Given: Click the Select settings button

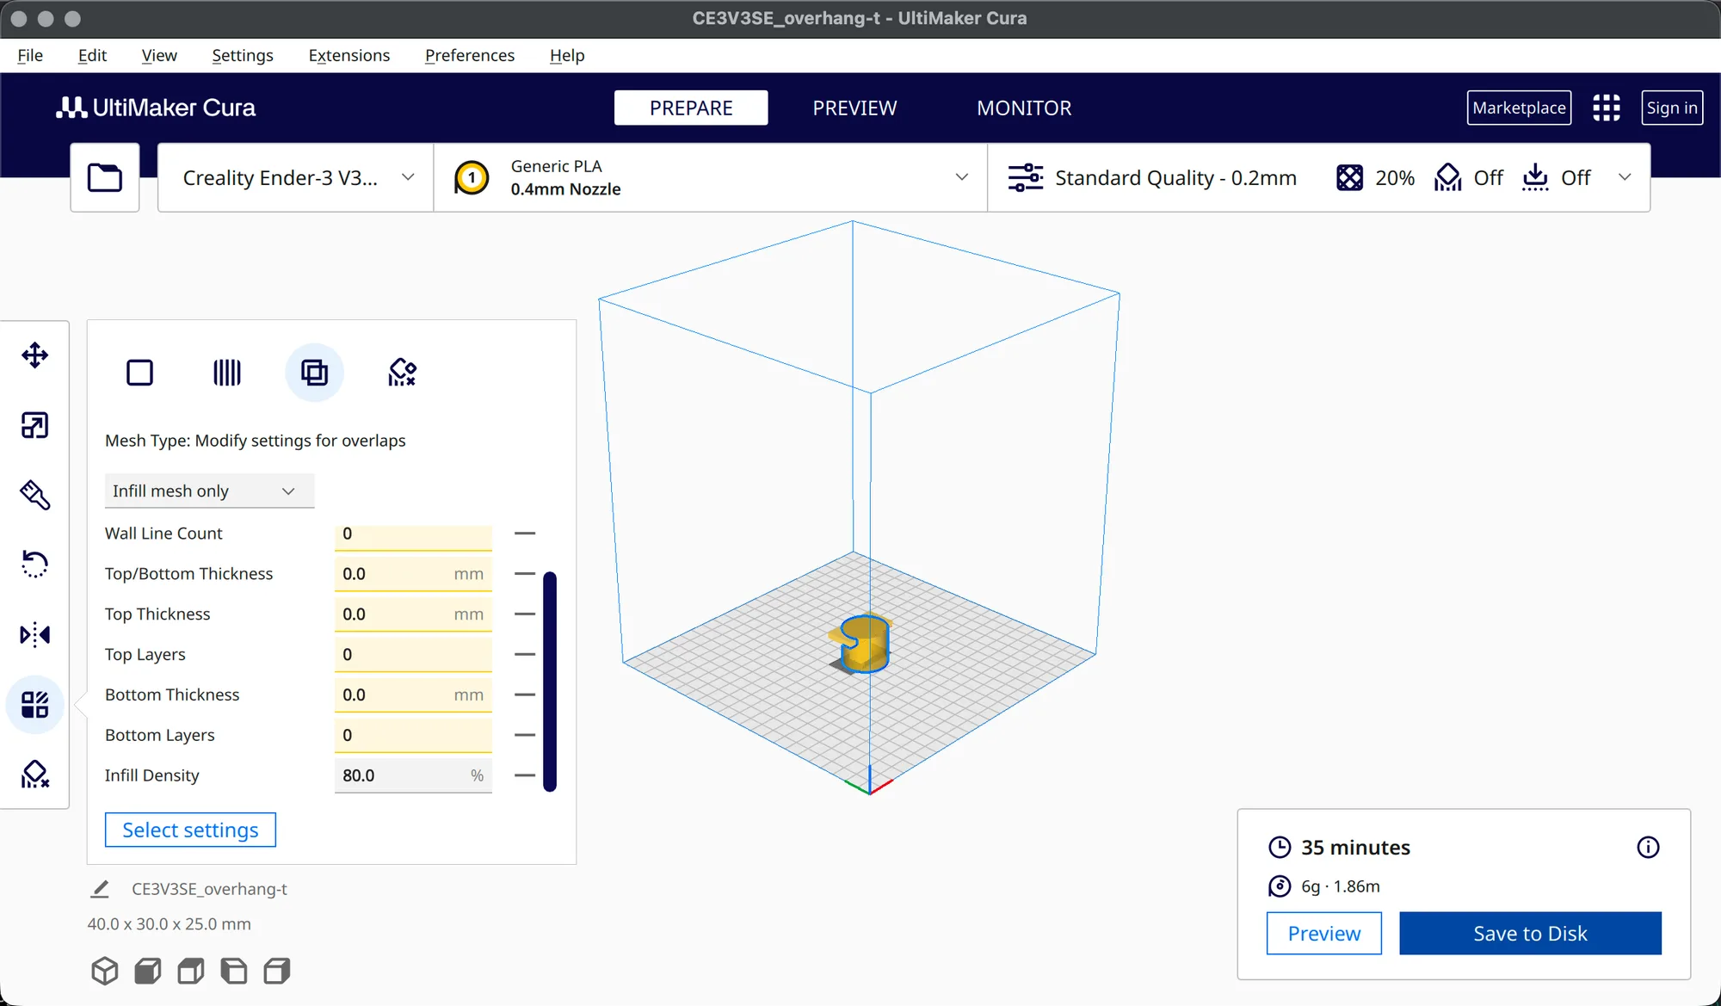Looking at the screenshot, I should (190, 830).
